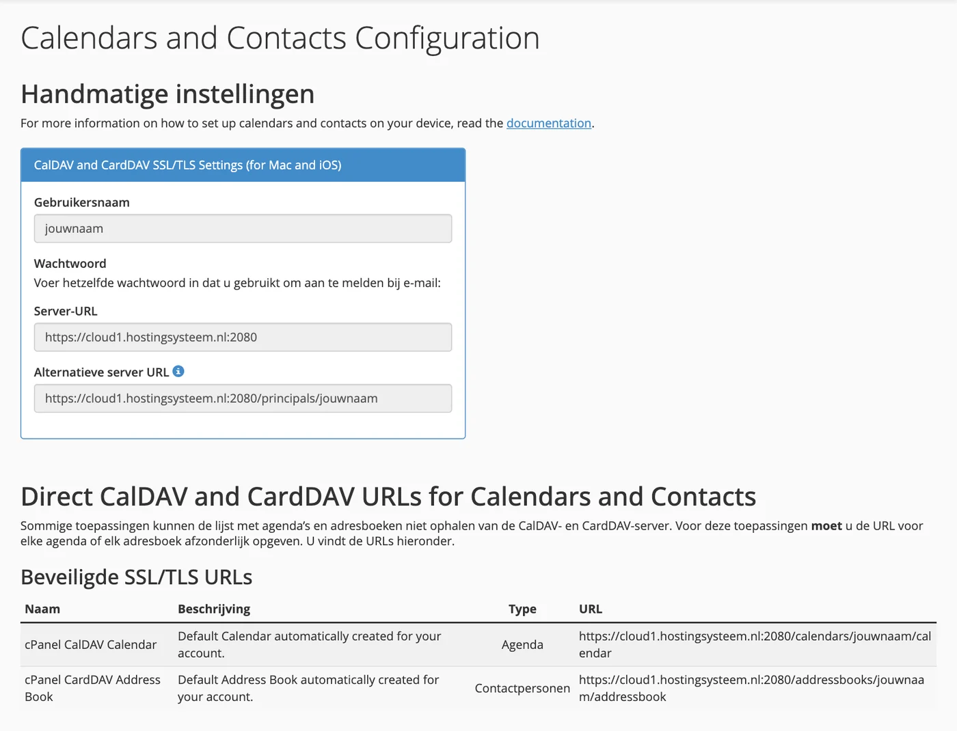Screen dimensions: 957x731
Task: Click the Contactpersonen type cell
Action: click(522, 688)
